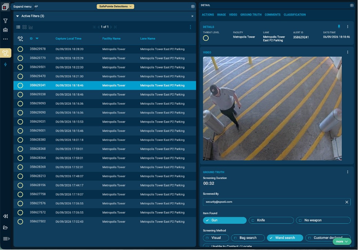The image size is (358, 250).
Task: Switch to grid view
Action: [x=24, y=27]
